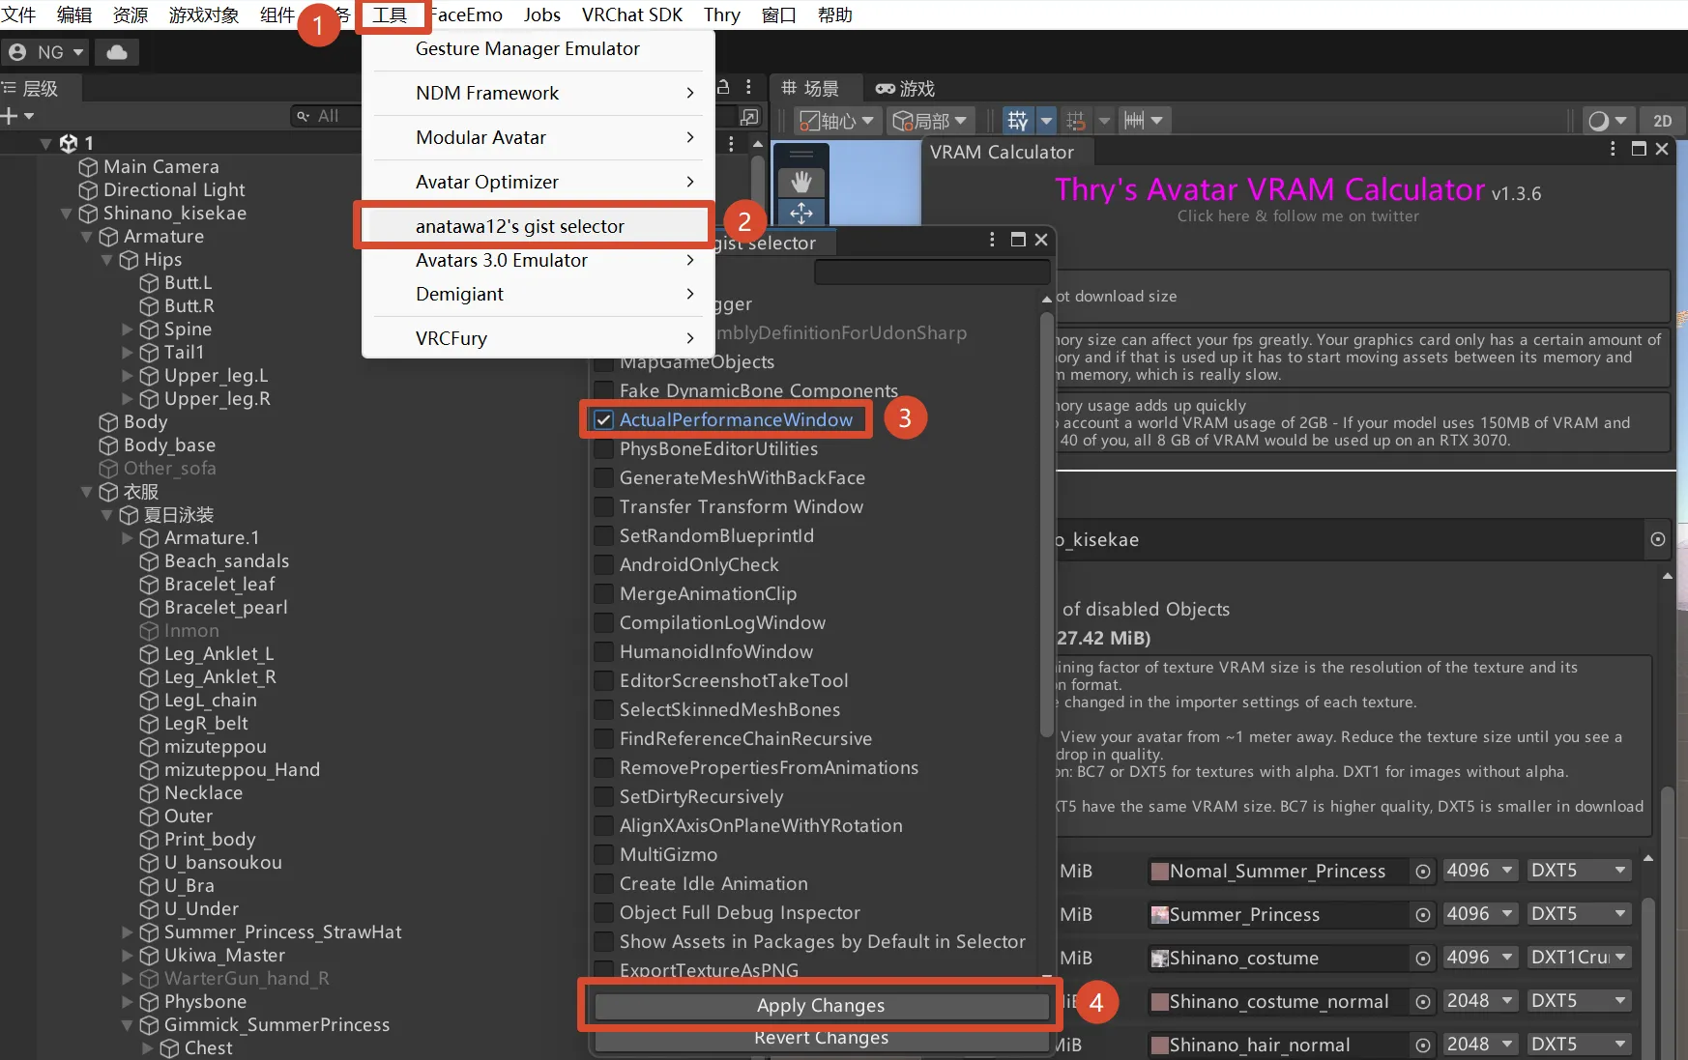Click the NG account avatar icon
This screenshot has width=1688, height=1060.
pyautogui.click(x=17, y=52)
